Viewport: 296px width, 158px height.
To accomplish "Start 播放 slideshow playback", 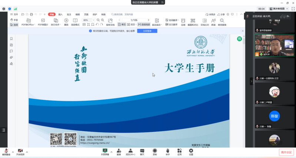I will point(66,22).
